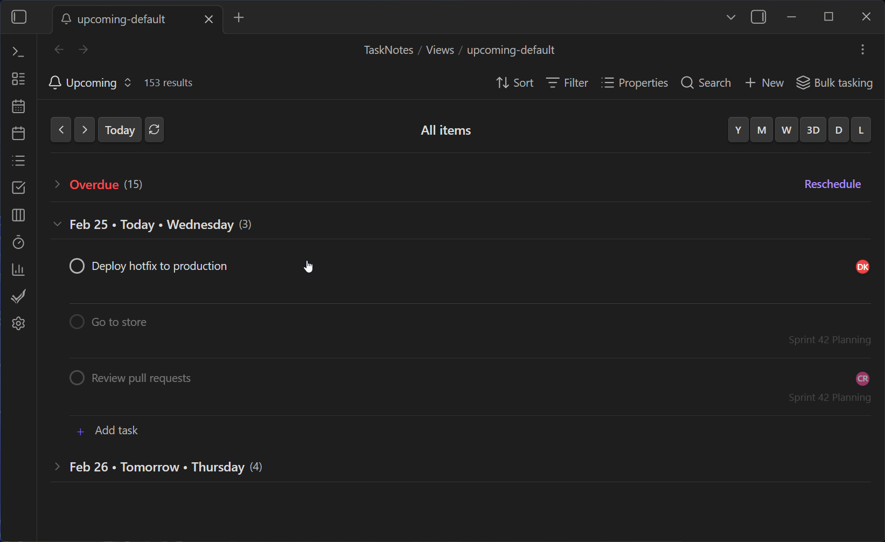Switch to the upcoming-default tab
This screenshot has width=885, height=542.
(121, 19)
